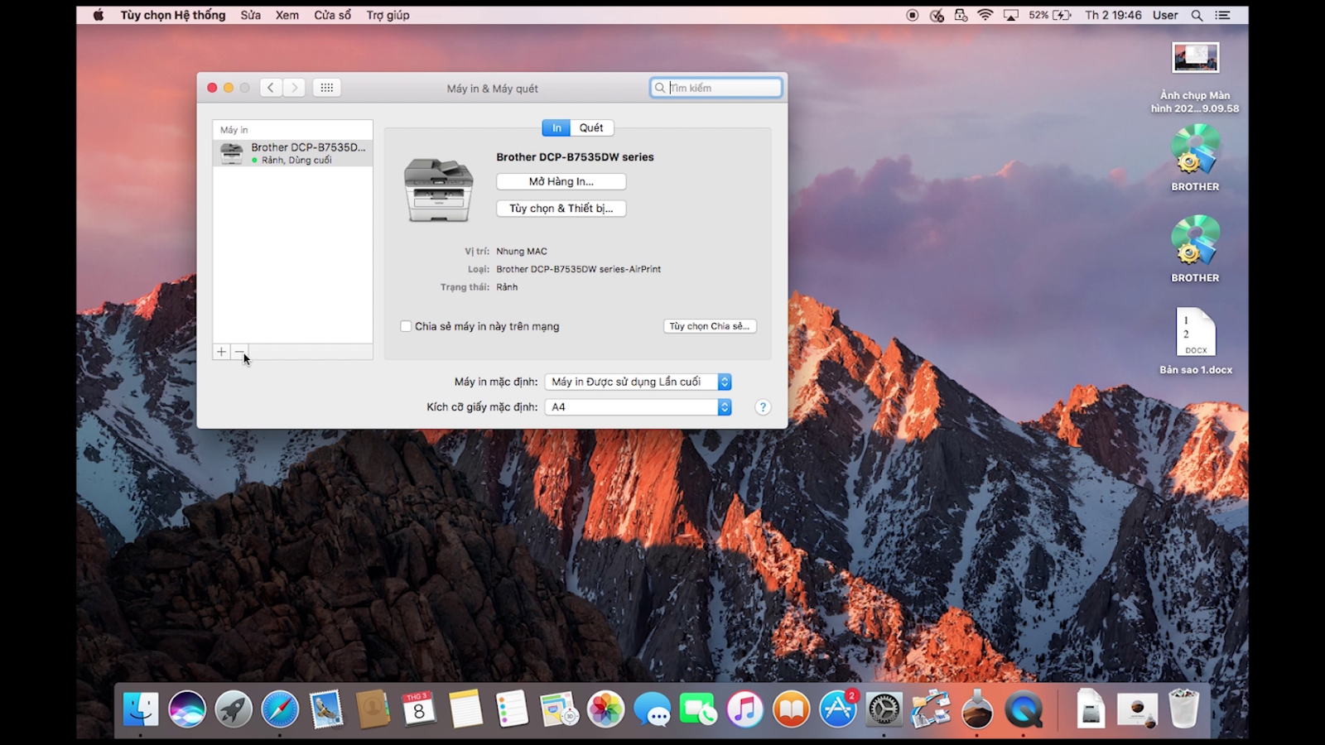
Task: Click inside the 'Tìm kiếm' search field
Action: point(715,87)
